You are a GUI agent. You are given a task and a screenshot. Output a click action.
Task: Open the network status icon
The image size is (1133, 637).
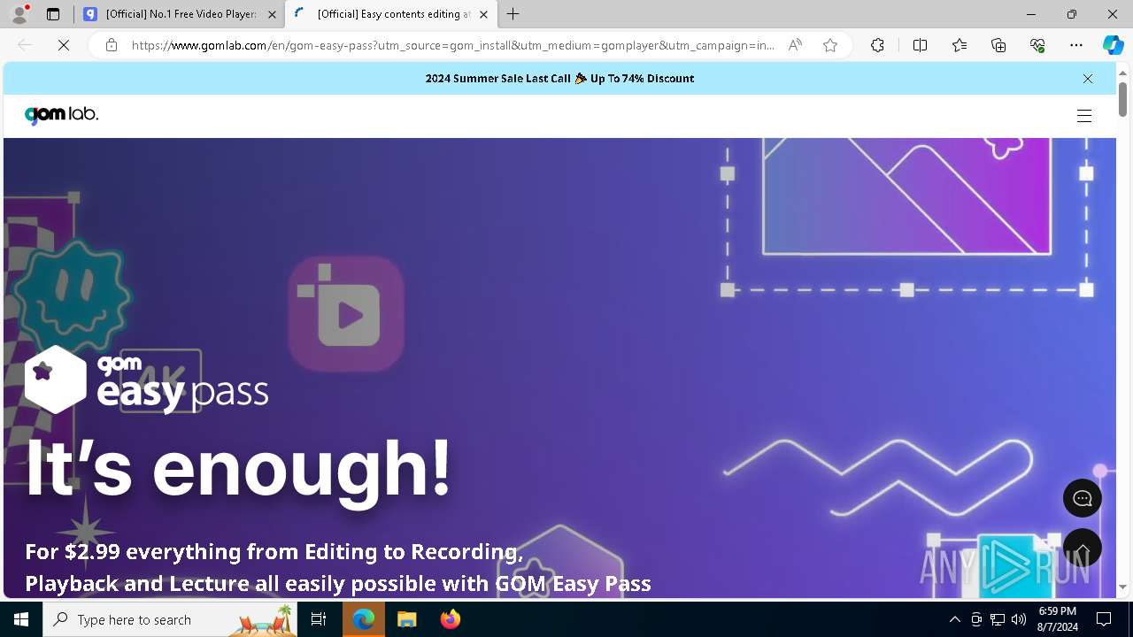click(998, 619)
